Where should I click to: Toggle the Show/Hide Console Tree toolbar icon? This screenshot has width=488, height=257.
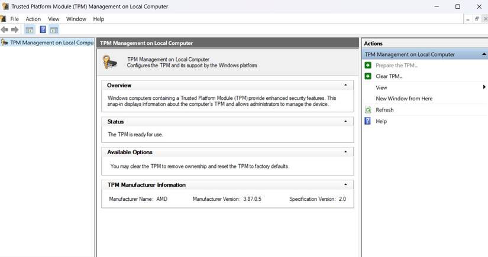click(30, 30)
